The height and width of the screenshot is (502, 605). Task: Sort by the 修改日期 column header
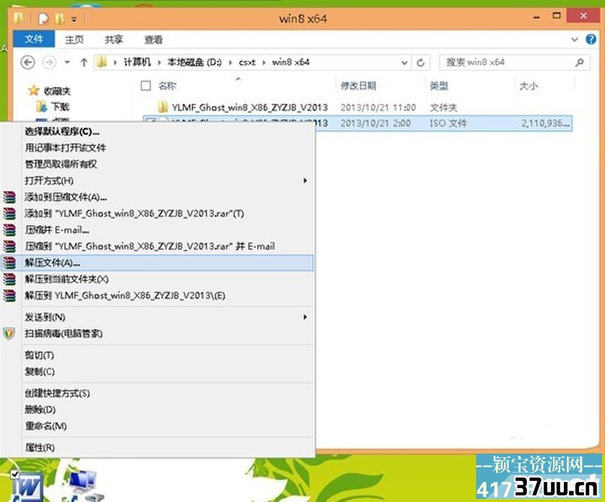point(358,86)
